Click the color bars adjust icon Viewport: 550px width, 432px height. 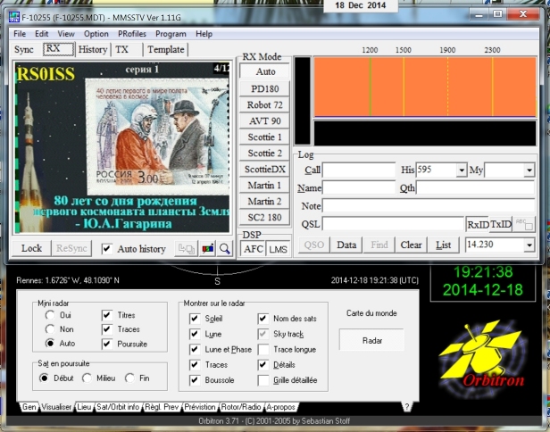[208, 249]
